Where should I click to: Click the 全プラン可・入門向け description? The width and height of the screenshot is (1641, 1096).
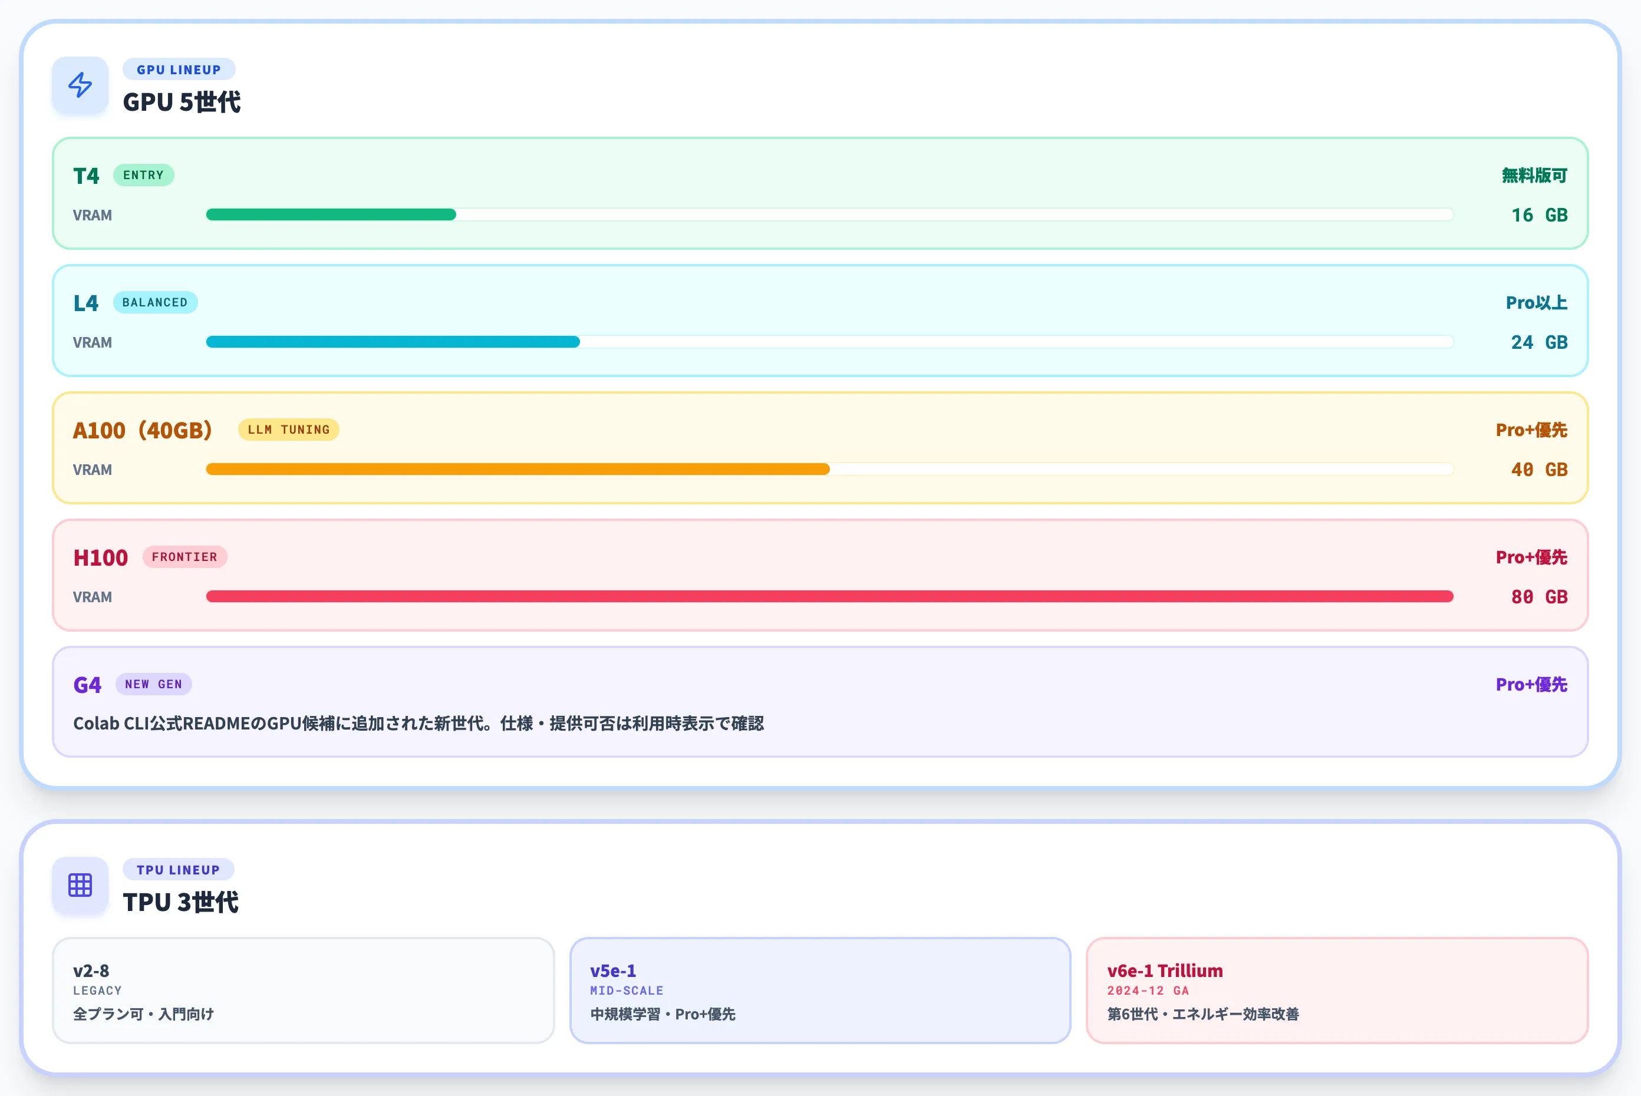pyautogui.click(x=143, y=1014)
